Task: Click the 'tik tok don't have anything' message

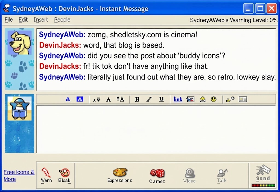Action: pyautogui.click(x=146, y=66)
